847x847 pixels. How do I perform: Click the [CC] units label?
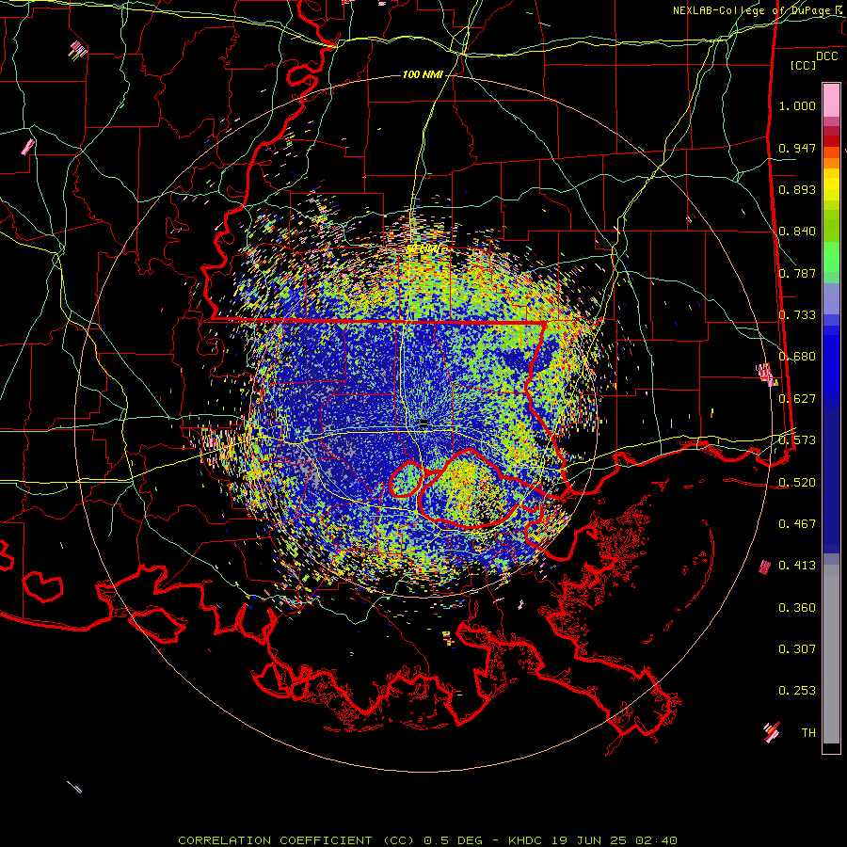(x=804, y=65)
